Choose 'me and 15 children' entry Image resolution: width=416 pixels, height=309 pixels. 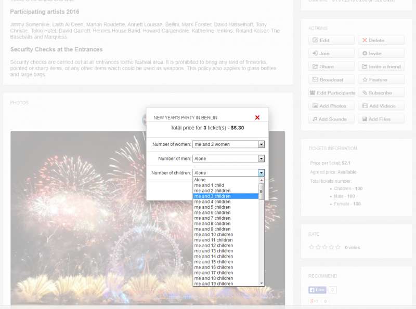[226, 262]
